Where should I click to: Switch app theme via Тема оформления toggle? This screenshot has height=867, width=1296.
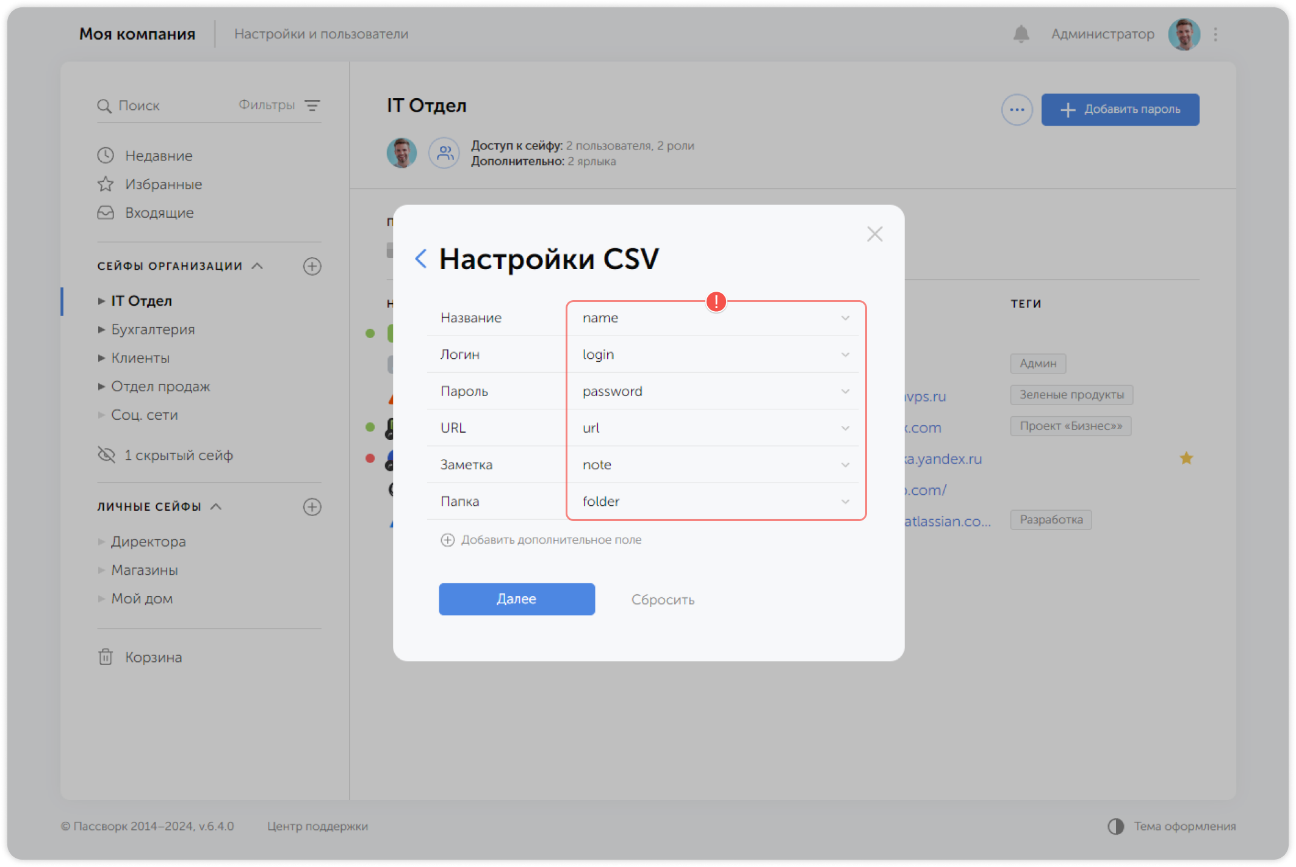pos(1117,827)
